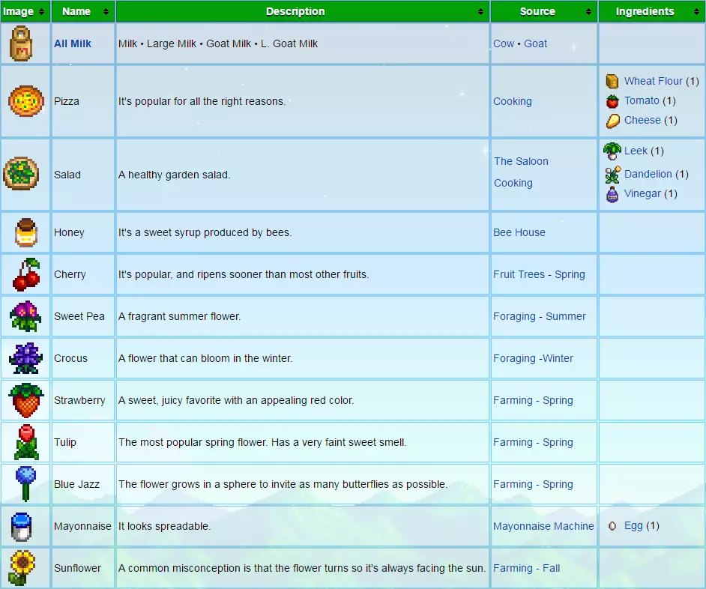This screenshot has width=706, height=589.
Task: Click the Honey jar icon
Action: tap(25, 232)
